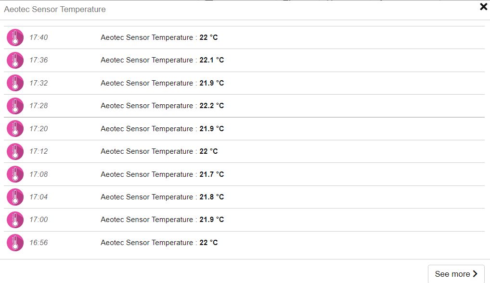The width and height of the screenshot is (490, 283).
Task: Click the thermometer icon for 17:04 entry
Action: (x=15, y=197)
